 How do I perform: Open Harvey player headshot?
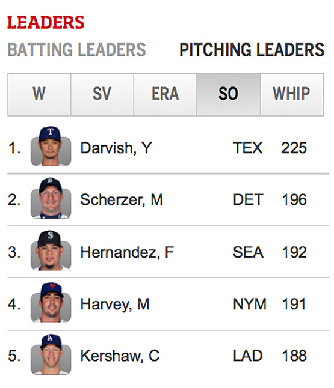click(x=51, y=302)
